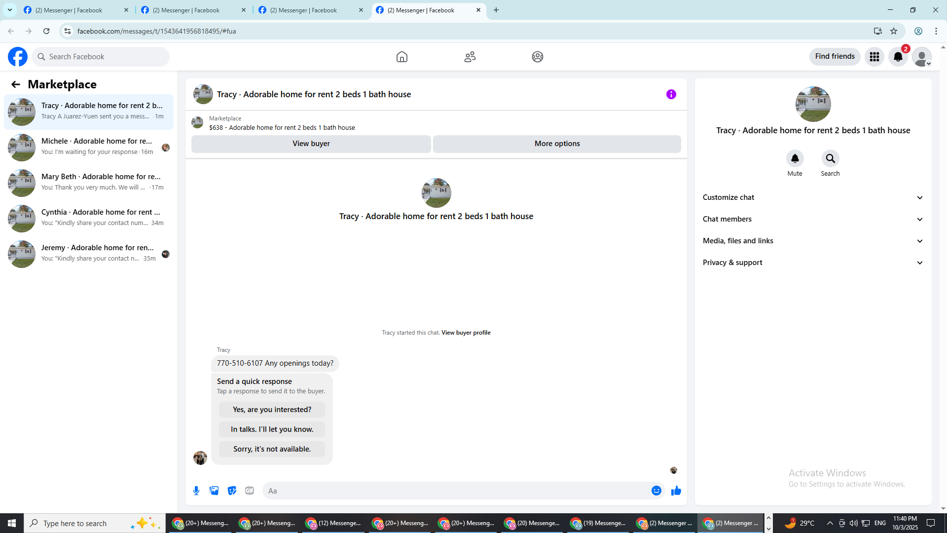Reload the page in Chrome

coord(46,31)
